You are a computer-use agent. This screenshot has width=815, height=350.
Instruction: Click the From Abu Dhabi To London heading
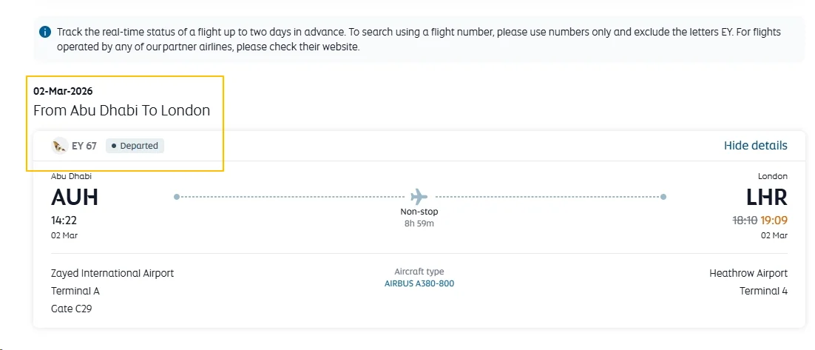121,110
